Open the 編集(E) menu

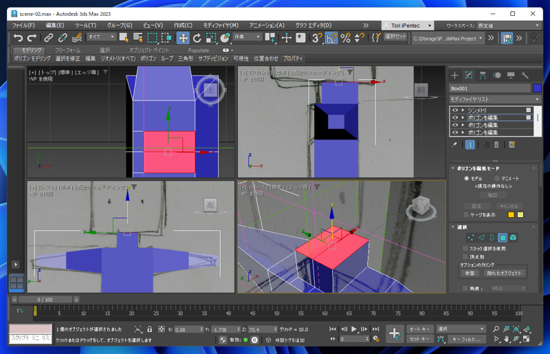pos(55,25)
